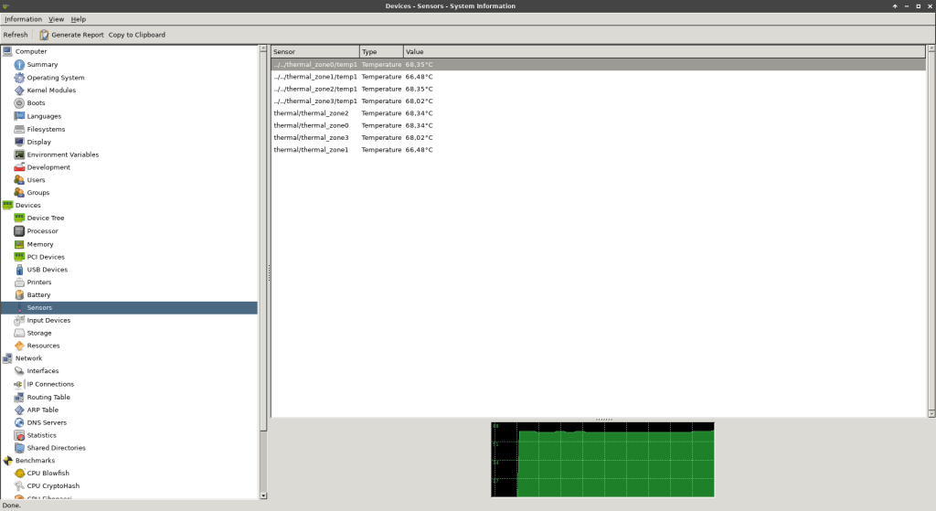Screen dimensions: 936x511
Task: Click Copy to Clipboard button
Action: pos(137,35)
